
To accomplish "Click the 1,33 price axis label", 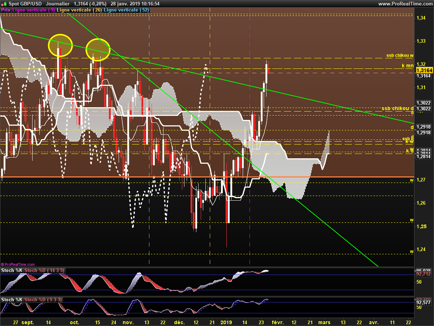I will coord(421,41).
